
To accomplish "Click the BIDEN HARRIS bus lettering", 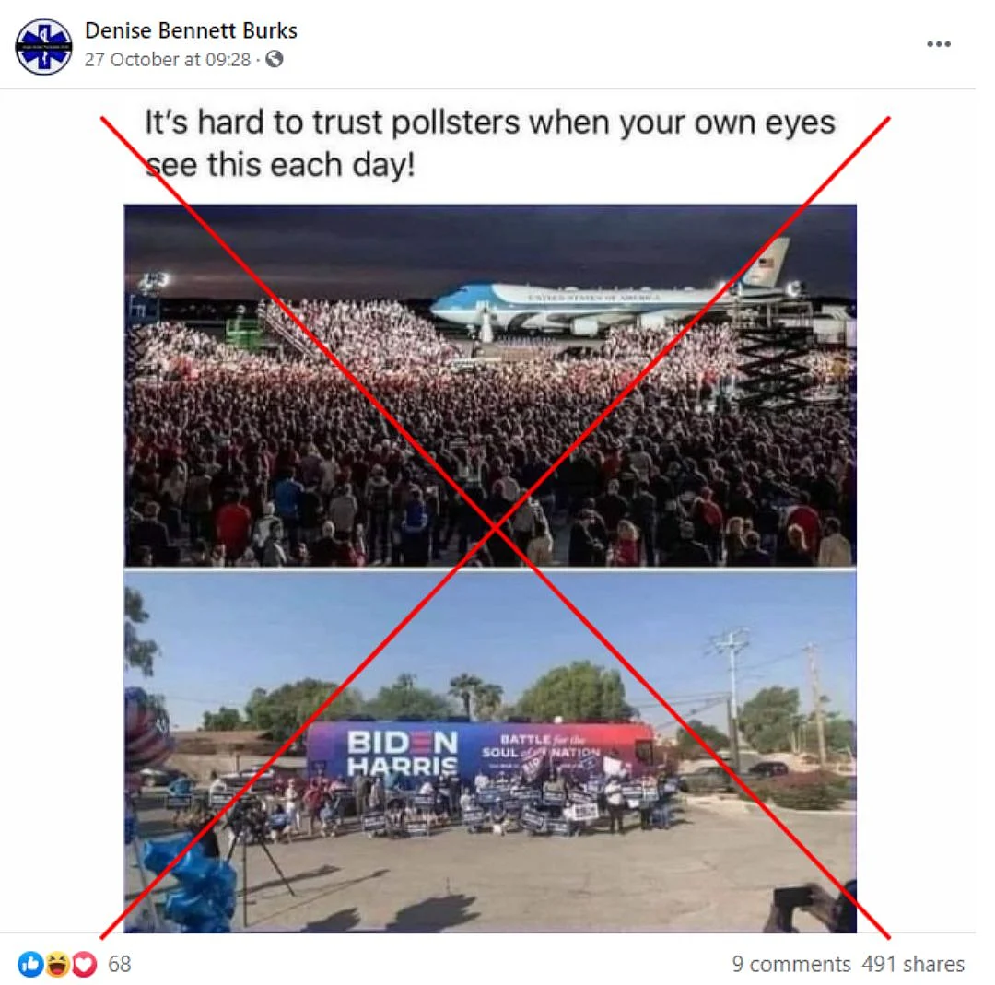I will (x=403, y=753).
